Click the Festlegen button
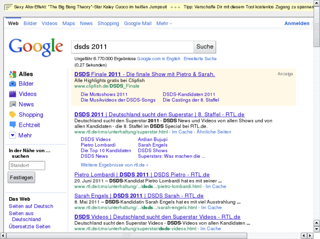 (x=22, y=178)
